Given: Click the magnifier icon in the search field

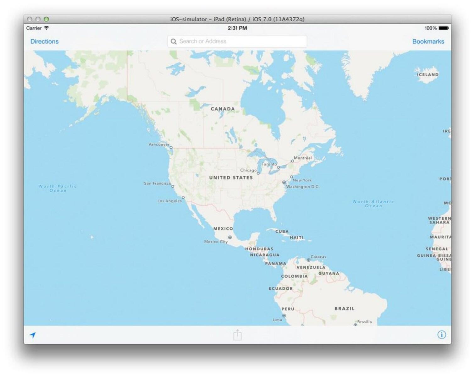Looking at the screenshot, I should [x=174, y=41].
